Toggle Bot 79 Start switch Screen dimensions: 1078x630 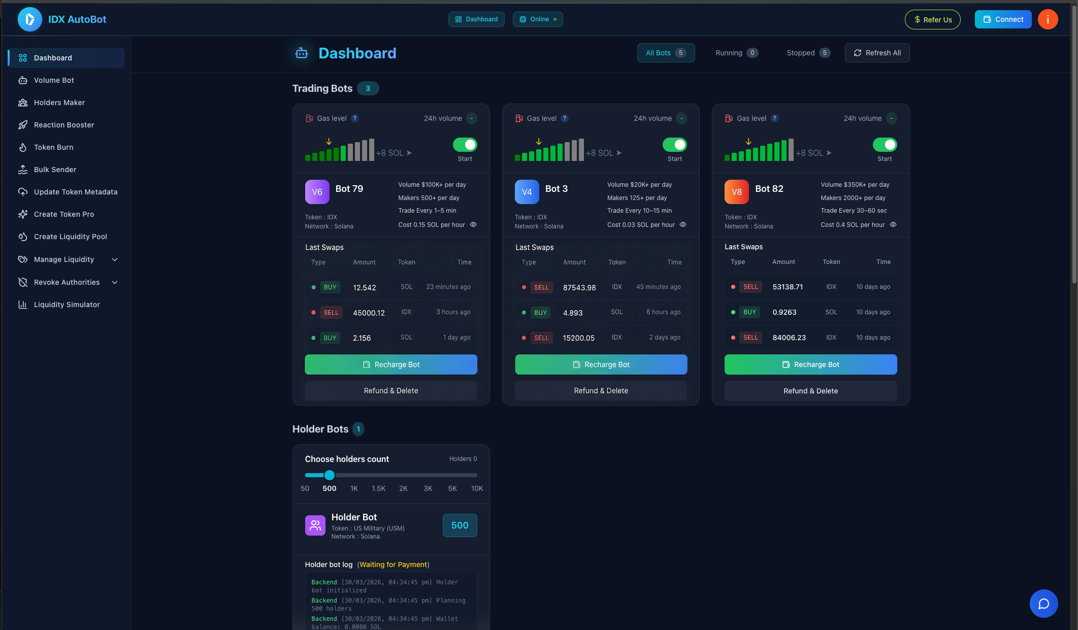point(465,145)
